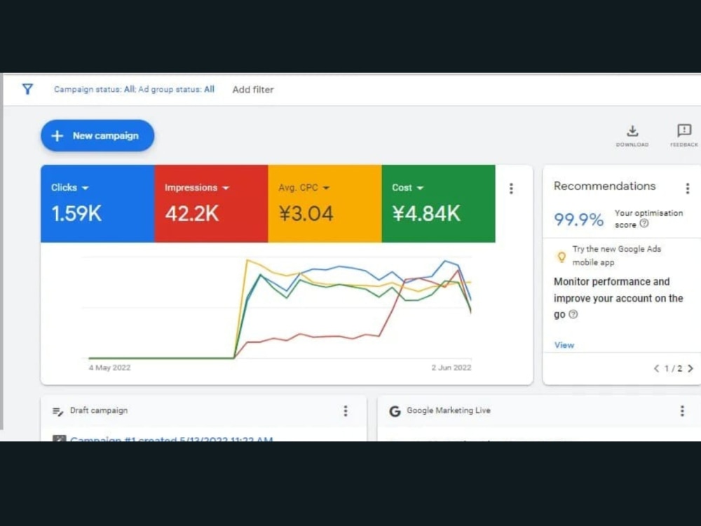Click the Google Marketing Live title

click(449, 410)
